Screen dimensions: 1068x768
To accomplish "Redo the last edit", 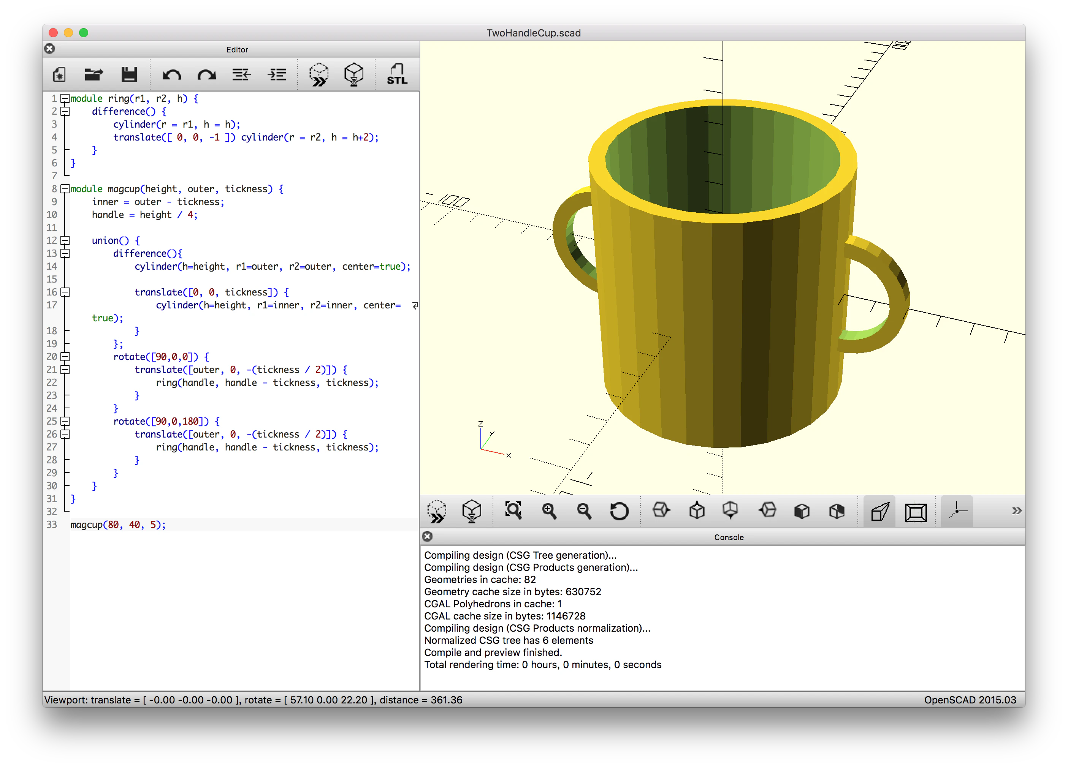I will [x=207, y=74].
